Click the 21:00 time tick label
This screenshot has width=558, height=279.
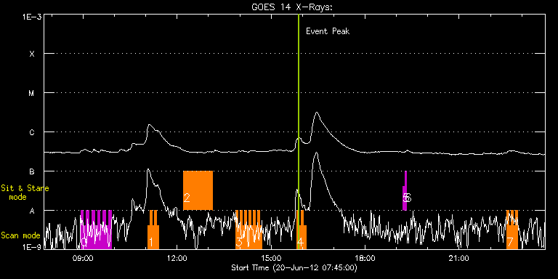[x=459, y=258]
